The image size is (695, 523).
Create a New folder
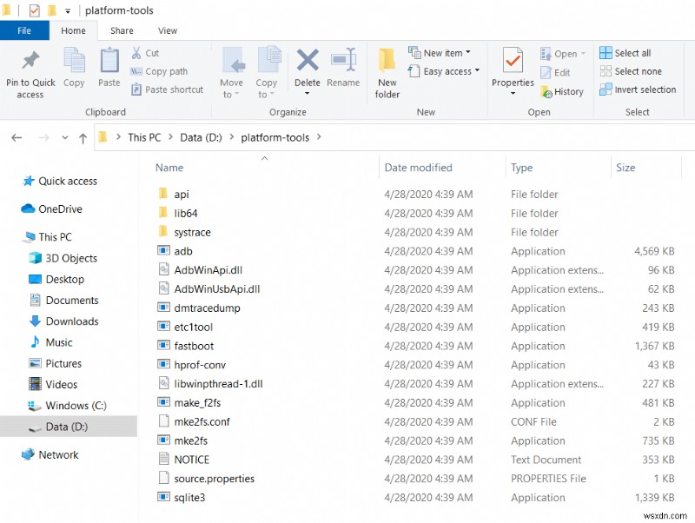[387, 73]
